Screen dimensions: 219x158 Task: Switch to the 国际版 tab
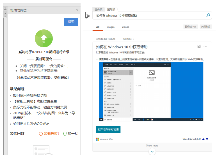click(111, 10)
